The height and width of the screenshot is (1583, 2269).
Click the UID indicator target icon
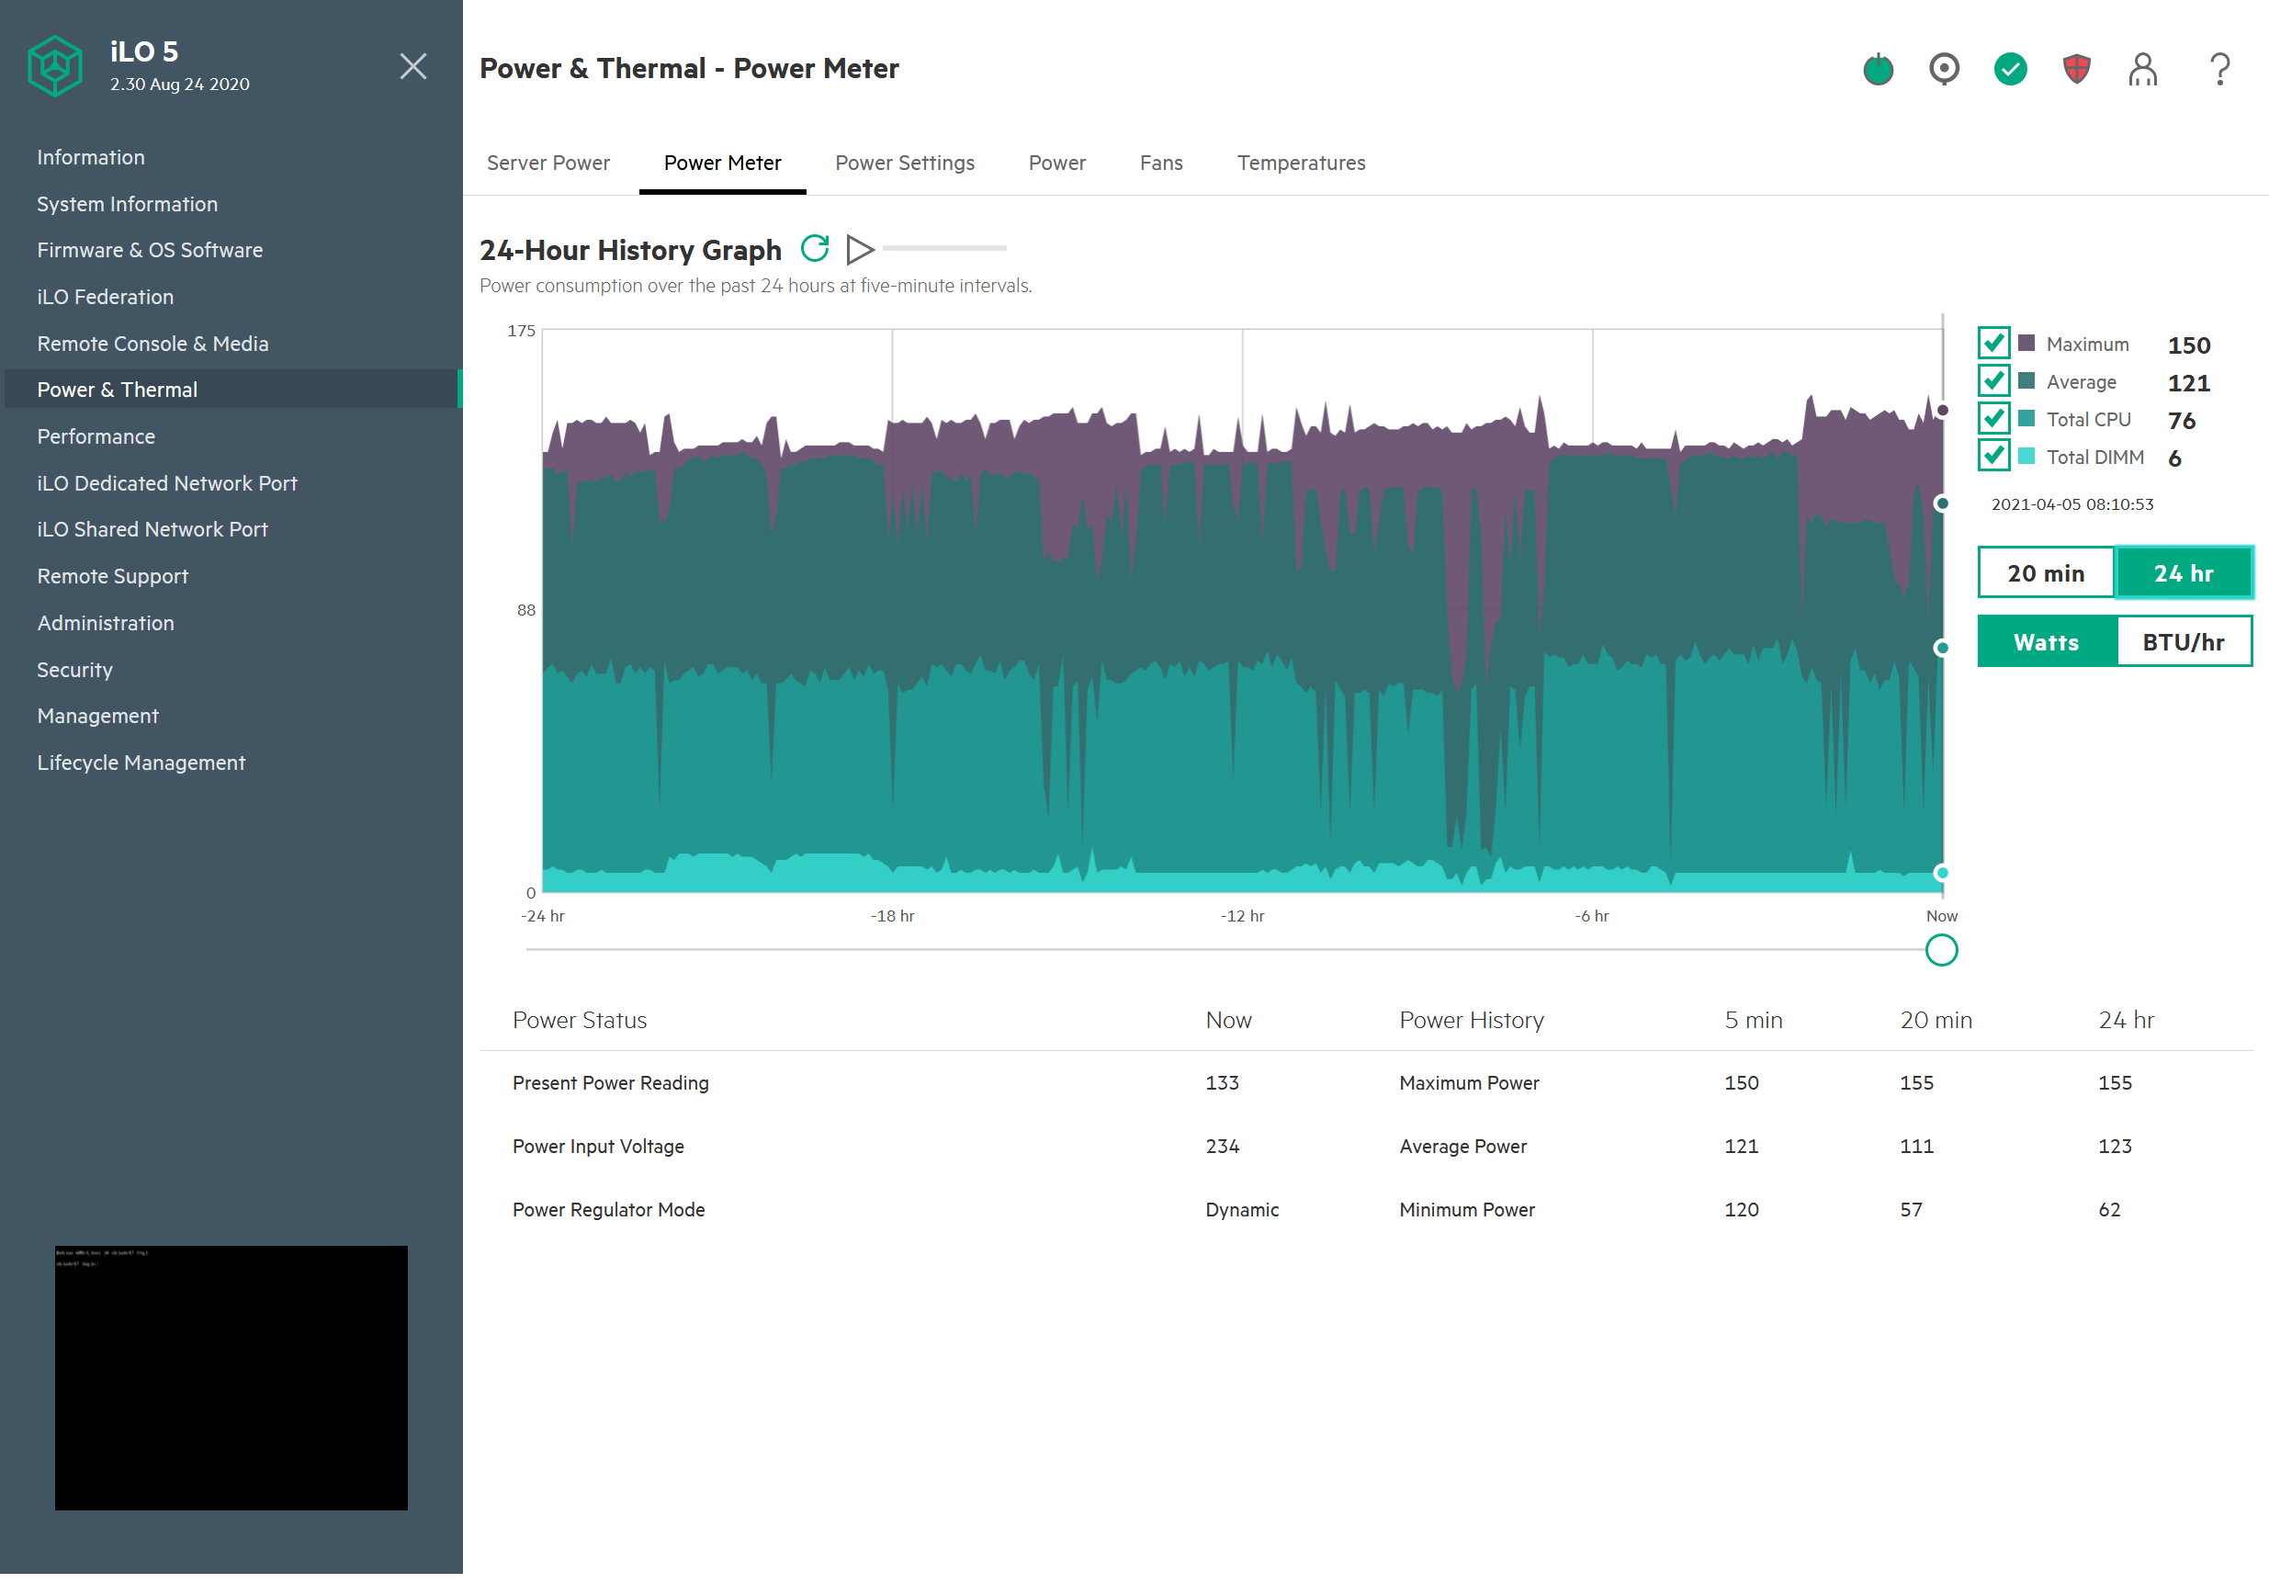1944,69
